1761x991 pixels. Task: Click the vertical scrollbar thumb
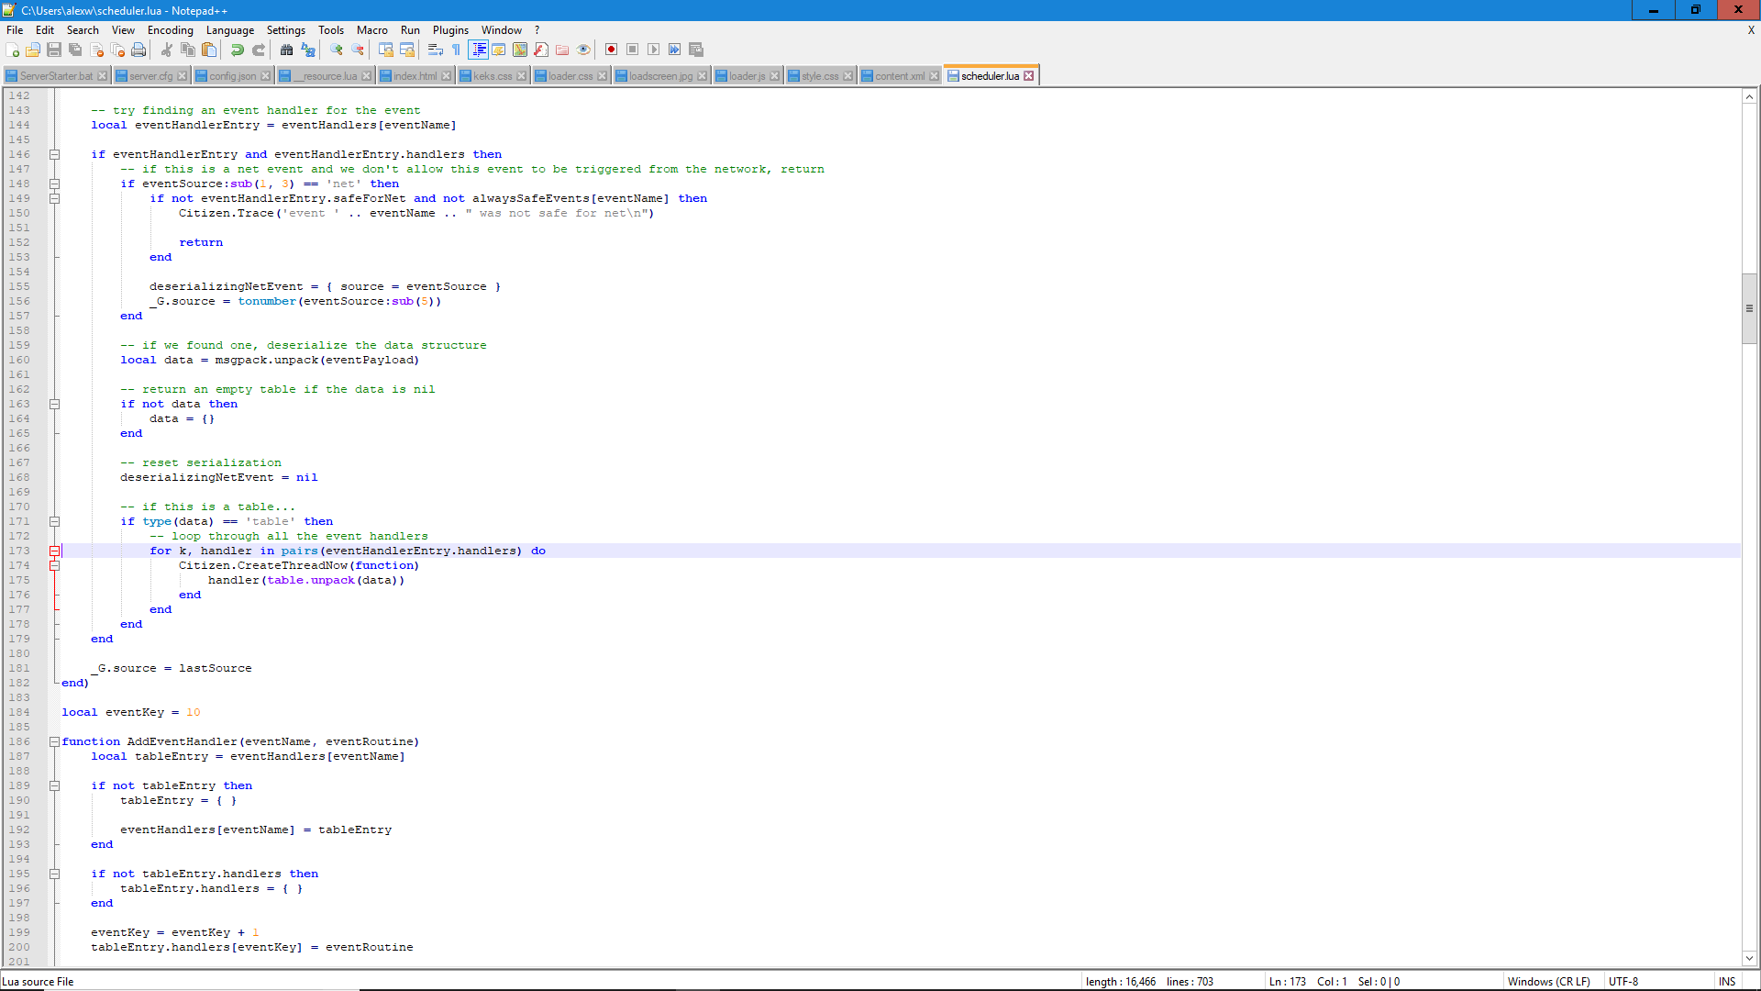click(x=1750, y=308)
